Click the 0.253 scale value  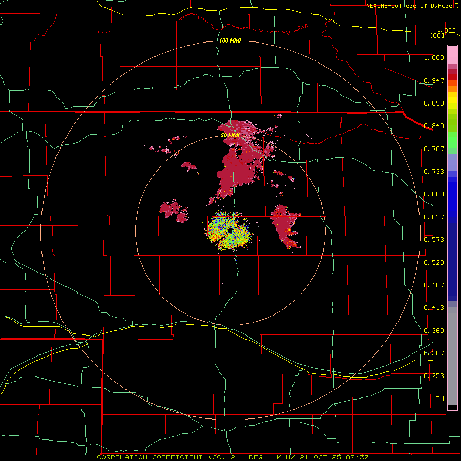434,376
